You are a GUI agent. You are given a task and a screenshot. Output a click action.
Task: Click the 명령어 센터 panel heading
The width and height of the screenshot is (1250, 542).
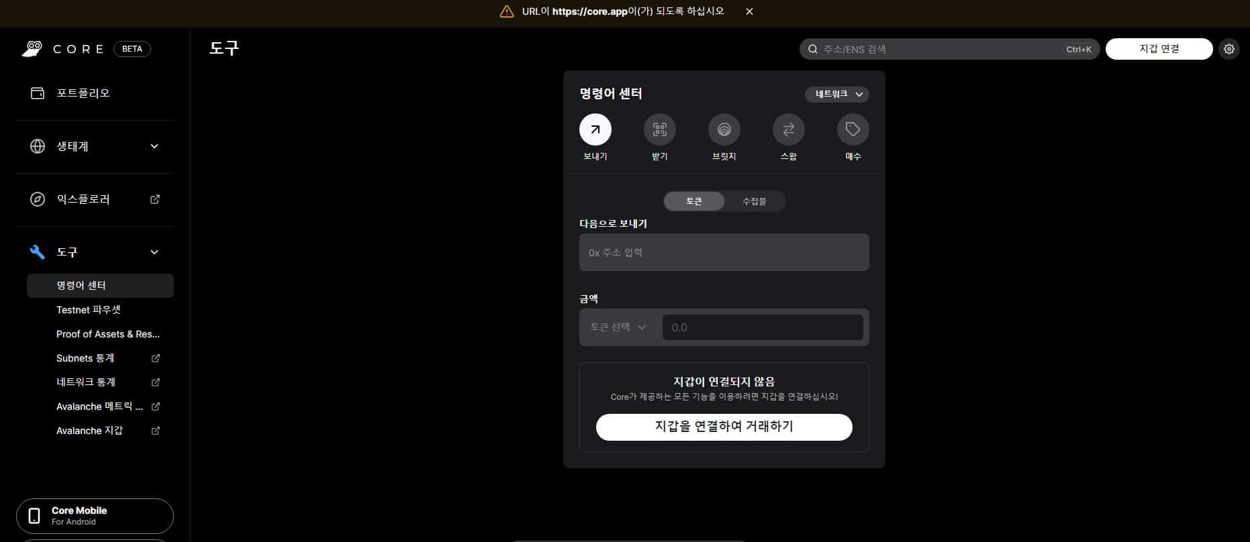pos(611,94)
